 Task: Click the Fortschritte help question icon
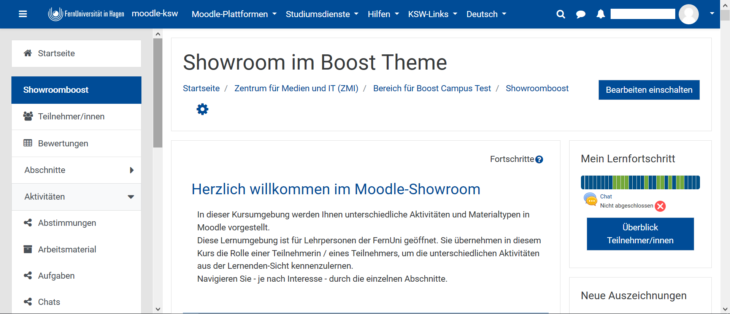pyautogui.click(x=539, y=160)
